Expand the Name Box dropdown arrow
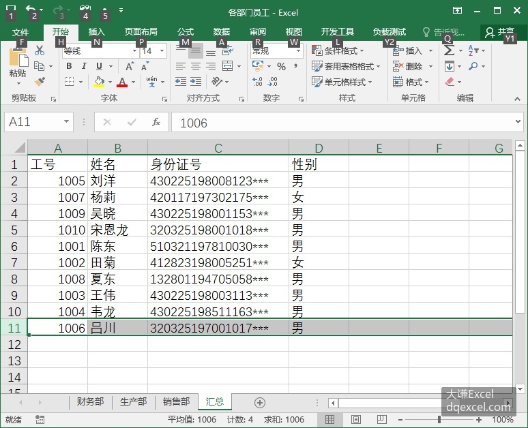Image resolution: width=528 pixels, height=428 pixels. point(66,121)
